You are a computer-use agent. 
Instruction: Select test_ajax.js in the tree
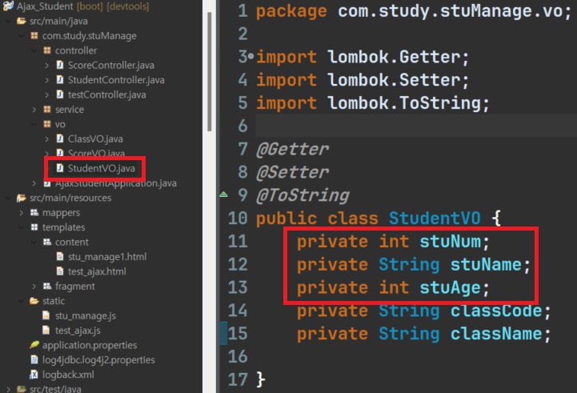(x=78, y=331)
